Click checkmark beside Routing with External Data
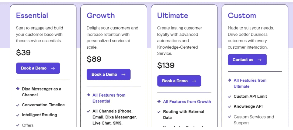Viewport: 293px width, 130px height. [x=159, y=112]
